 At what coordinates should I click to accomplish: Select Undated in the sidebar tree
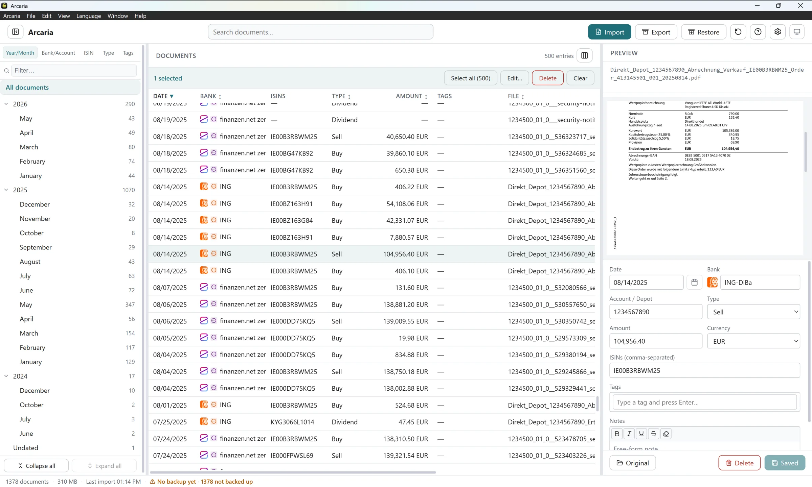tap(70, 447)
